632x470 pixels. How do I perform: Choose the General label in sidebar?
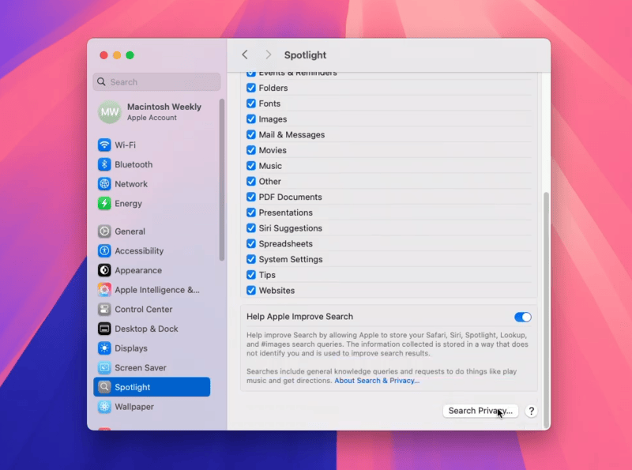[x=130, y=231]
